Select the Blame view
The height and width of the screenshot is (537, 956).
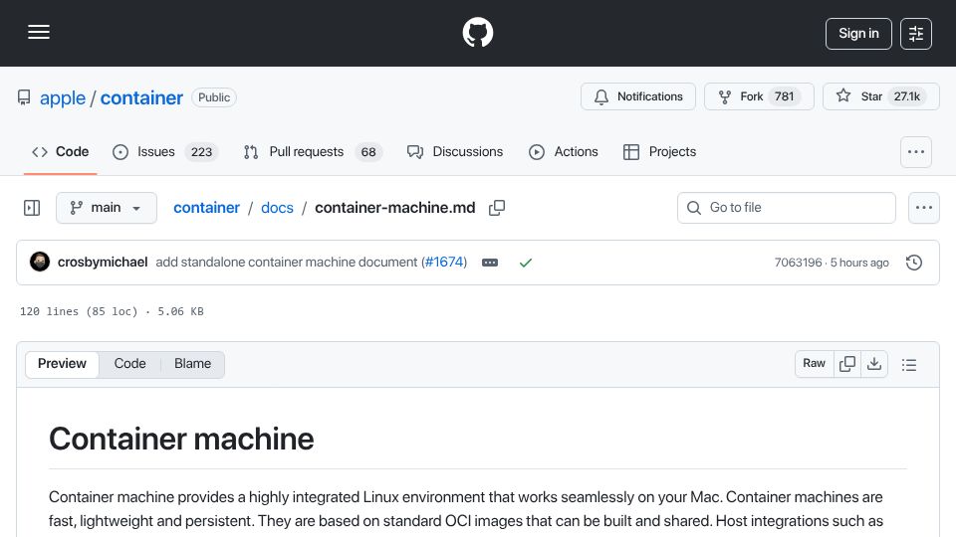192,364
